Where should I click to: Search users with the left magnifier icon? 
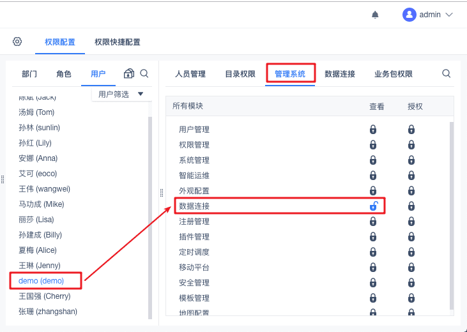coord(144,73)
